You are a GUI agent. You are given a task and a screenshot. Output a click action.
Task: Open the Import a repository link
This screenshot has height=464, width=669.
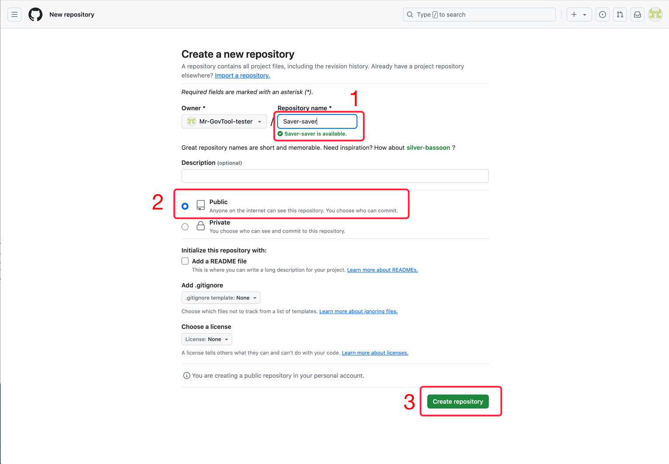(x=242, y=76)
